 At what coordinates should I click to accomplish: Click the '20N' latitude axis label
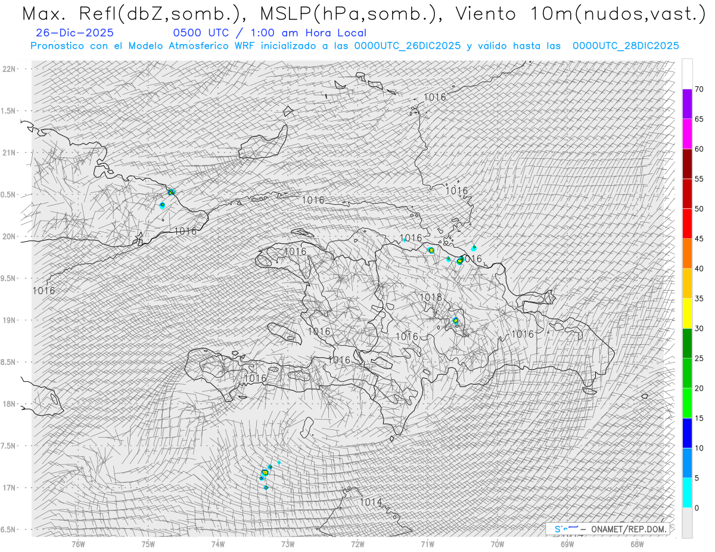(x=10, y=236)
